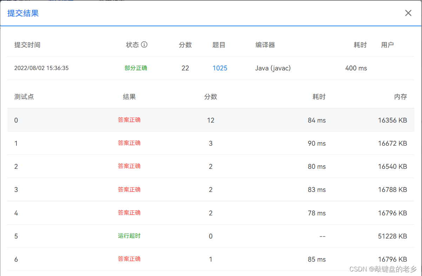Click the 用户 column header
This screenshot has width=422, height=276.
pos(387,44)
